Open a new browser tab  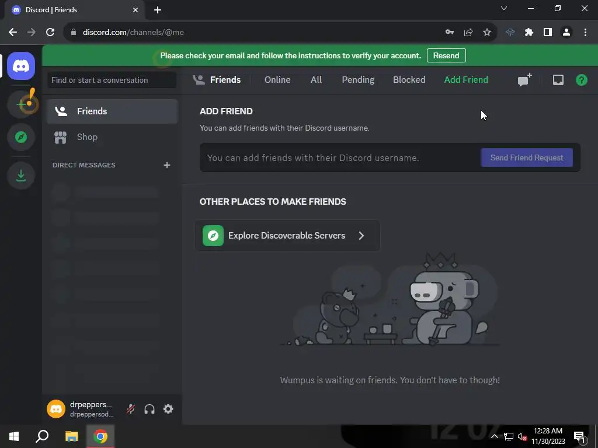[158, 10]
